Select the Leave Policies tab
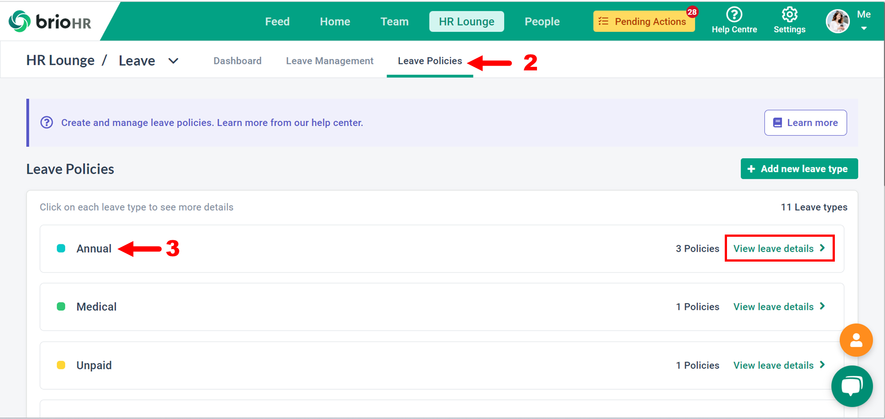 (430, 61)
